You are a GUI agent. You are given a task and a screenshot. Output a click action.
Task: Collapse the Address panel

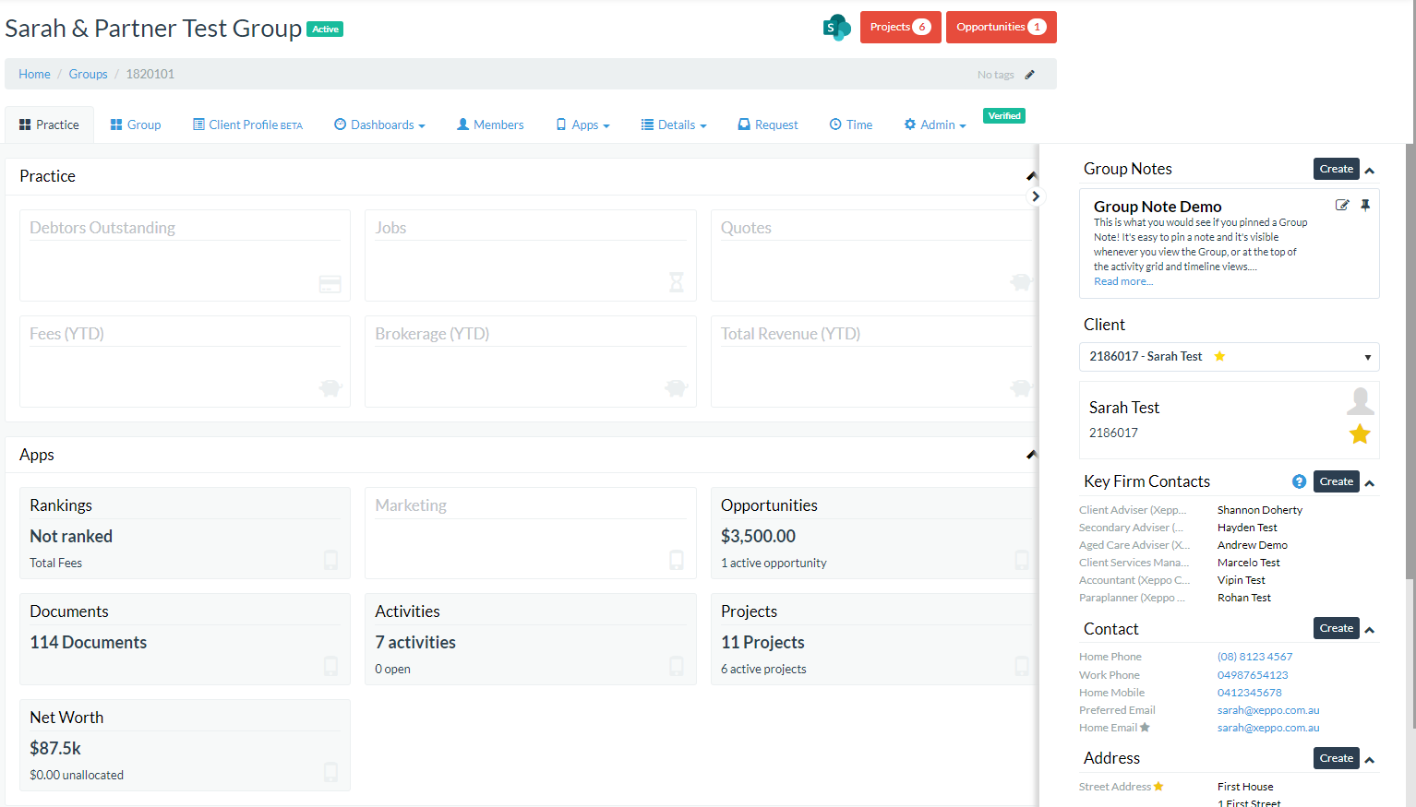[x=1370, y=760]
